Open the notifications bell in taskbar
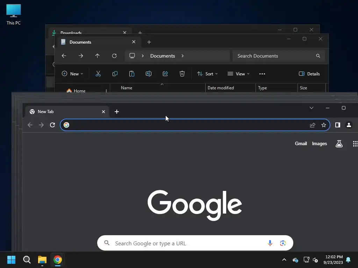Image resolution: width=358 pixels, height=268 pixels. (x=349, y=260)
